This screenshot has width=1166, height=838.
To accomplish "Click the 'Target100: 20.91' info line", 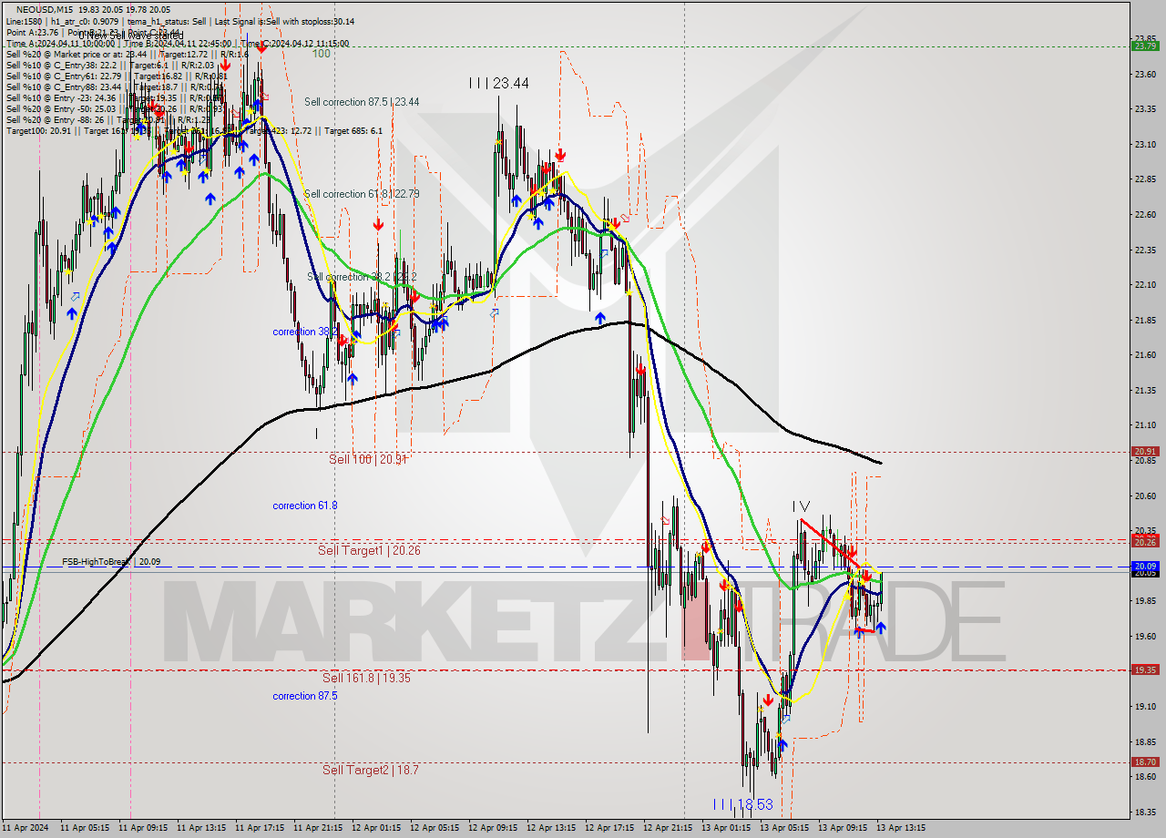I will pyautogui.click(x=193, y=131).
